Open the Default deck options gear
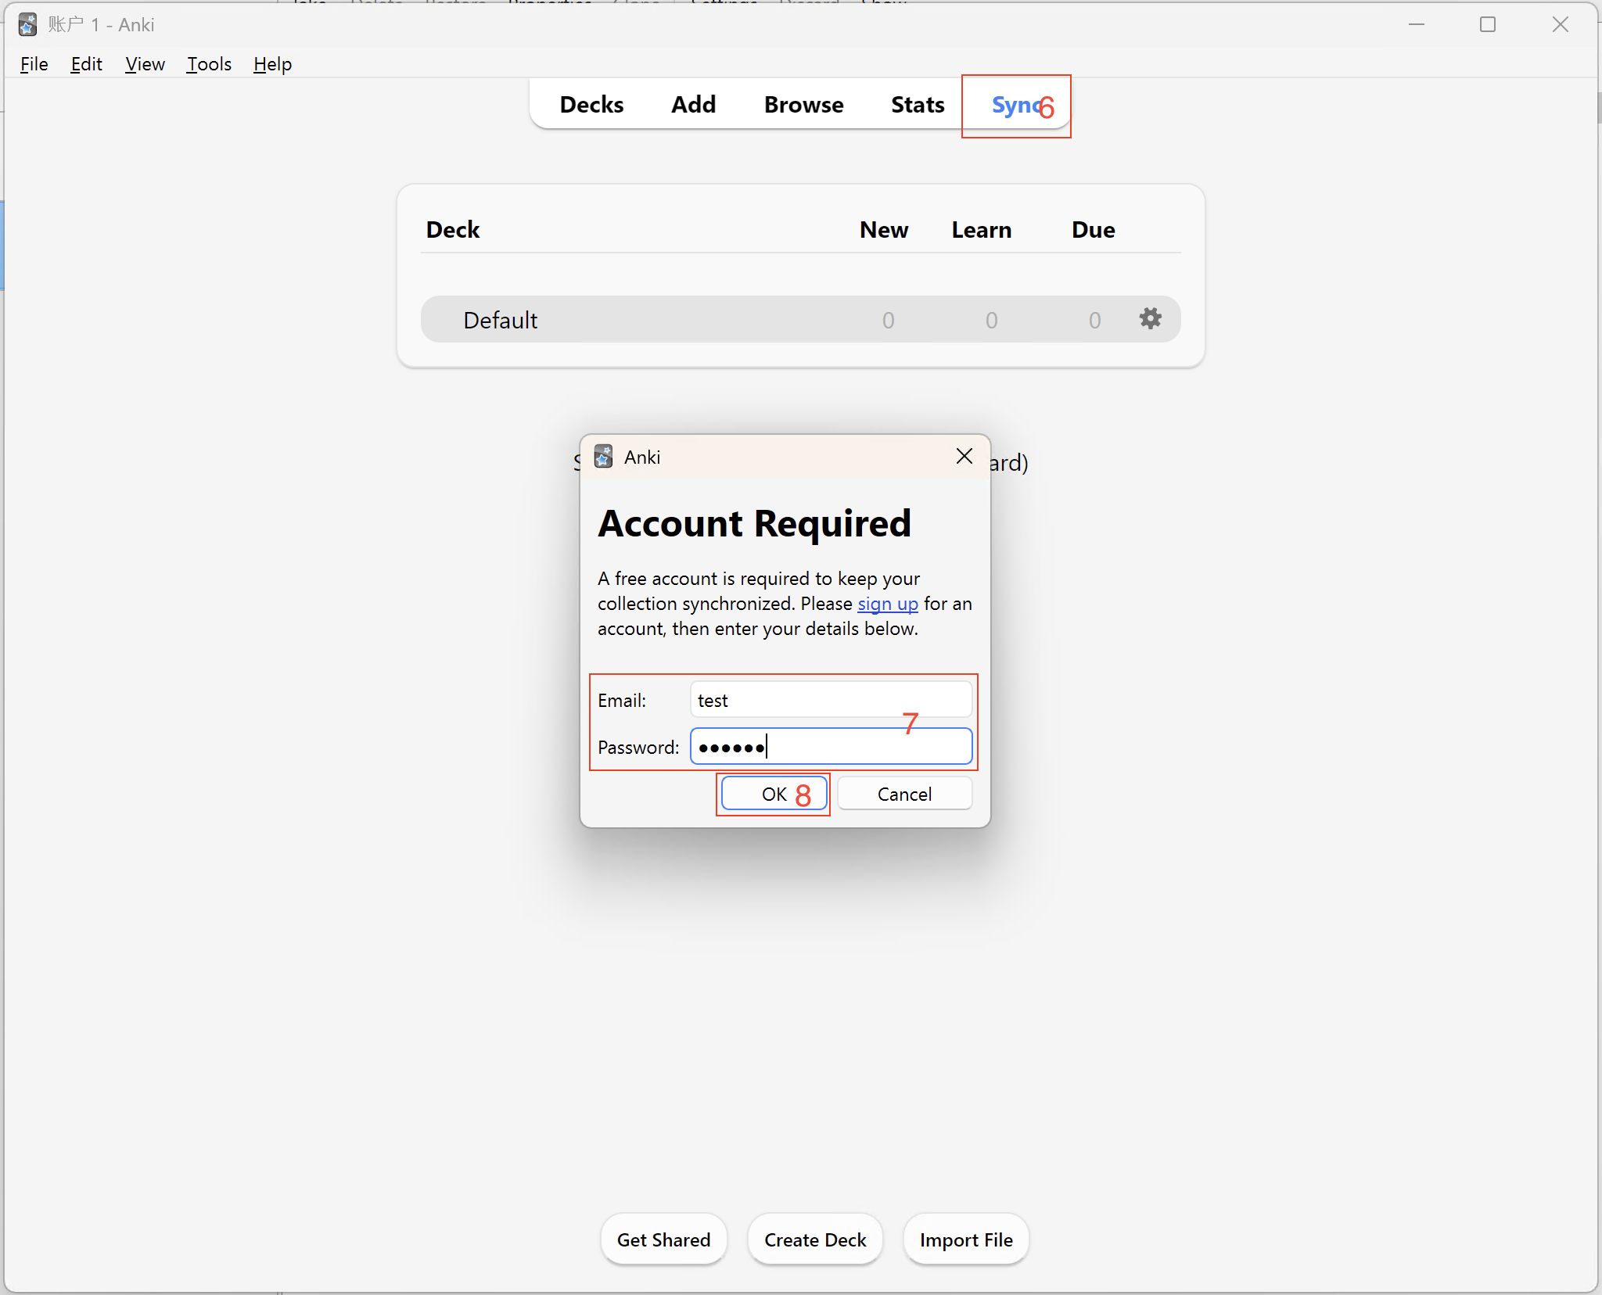Viewport: 1602px width, 1295px height. coord(1151,319)
